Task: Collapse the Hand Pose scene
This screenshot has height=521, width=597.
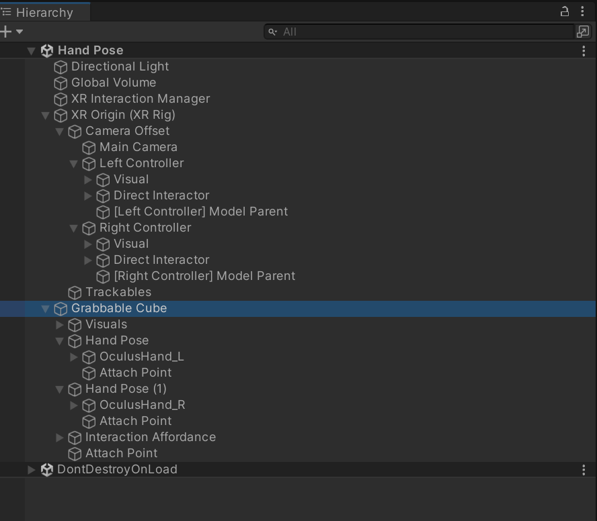Action: point(31,50)
